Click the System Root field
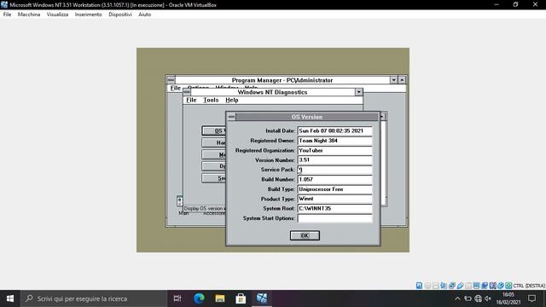This screenshot has width=546, height=307. (x=334, y=208)
